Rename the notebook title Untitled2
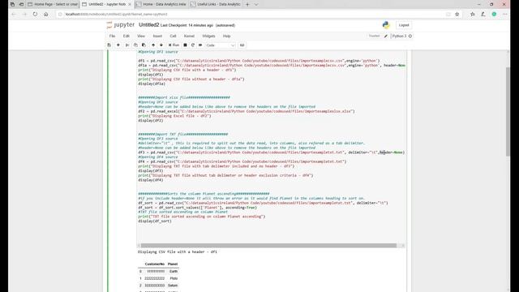Viewport: 519px width, 292px height. [x=149, y=25]
